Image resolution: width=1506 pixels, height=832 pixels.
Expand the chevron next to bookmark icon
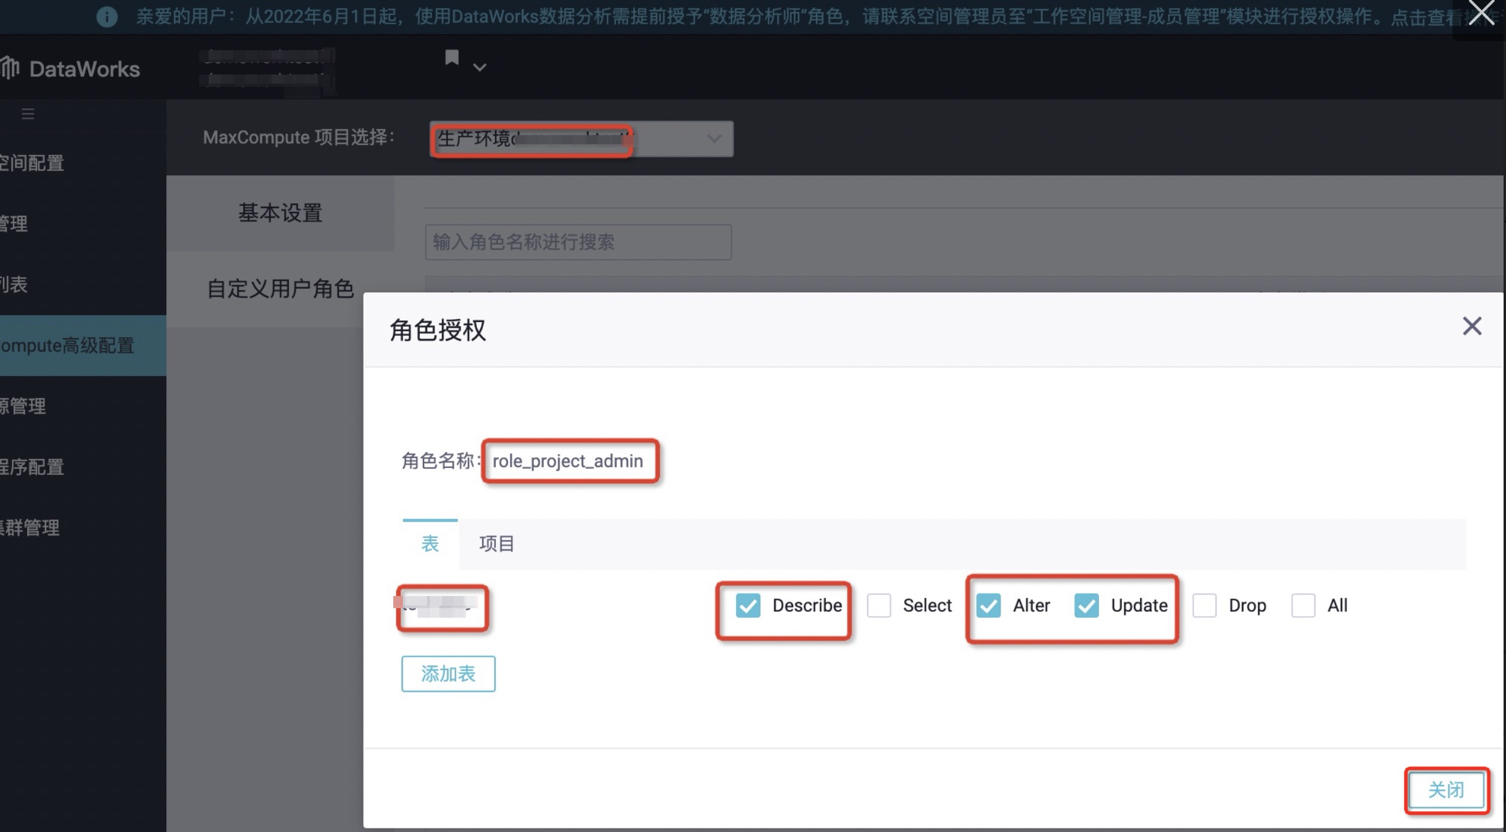point(479,67)
